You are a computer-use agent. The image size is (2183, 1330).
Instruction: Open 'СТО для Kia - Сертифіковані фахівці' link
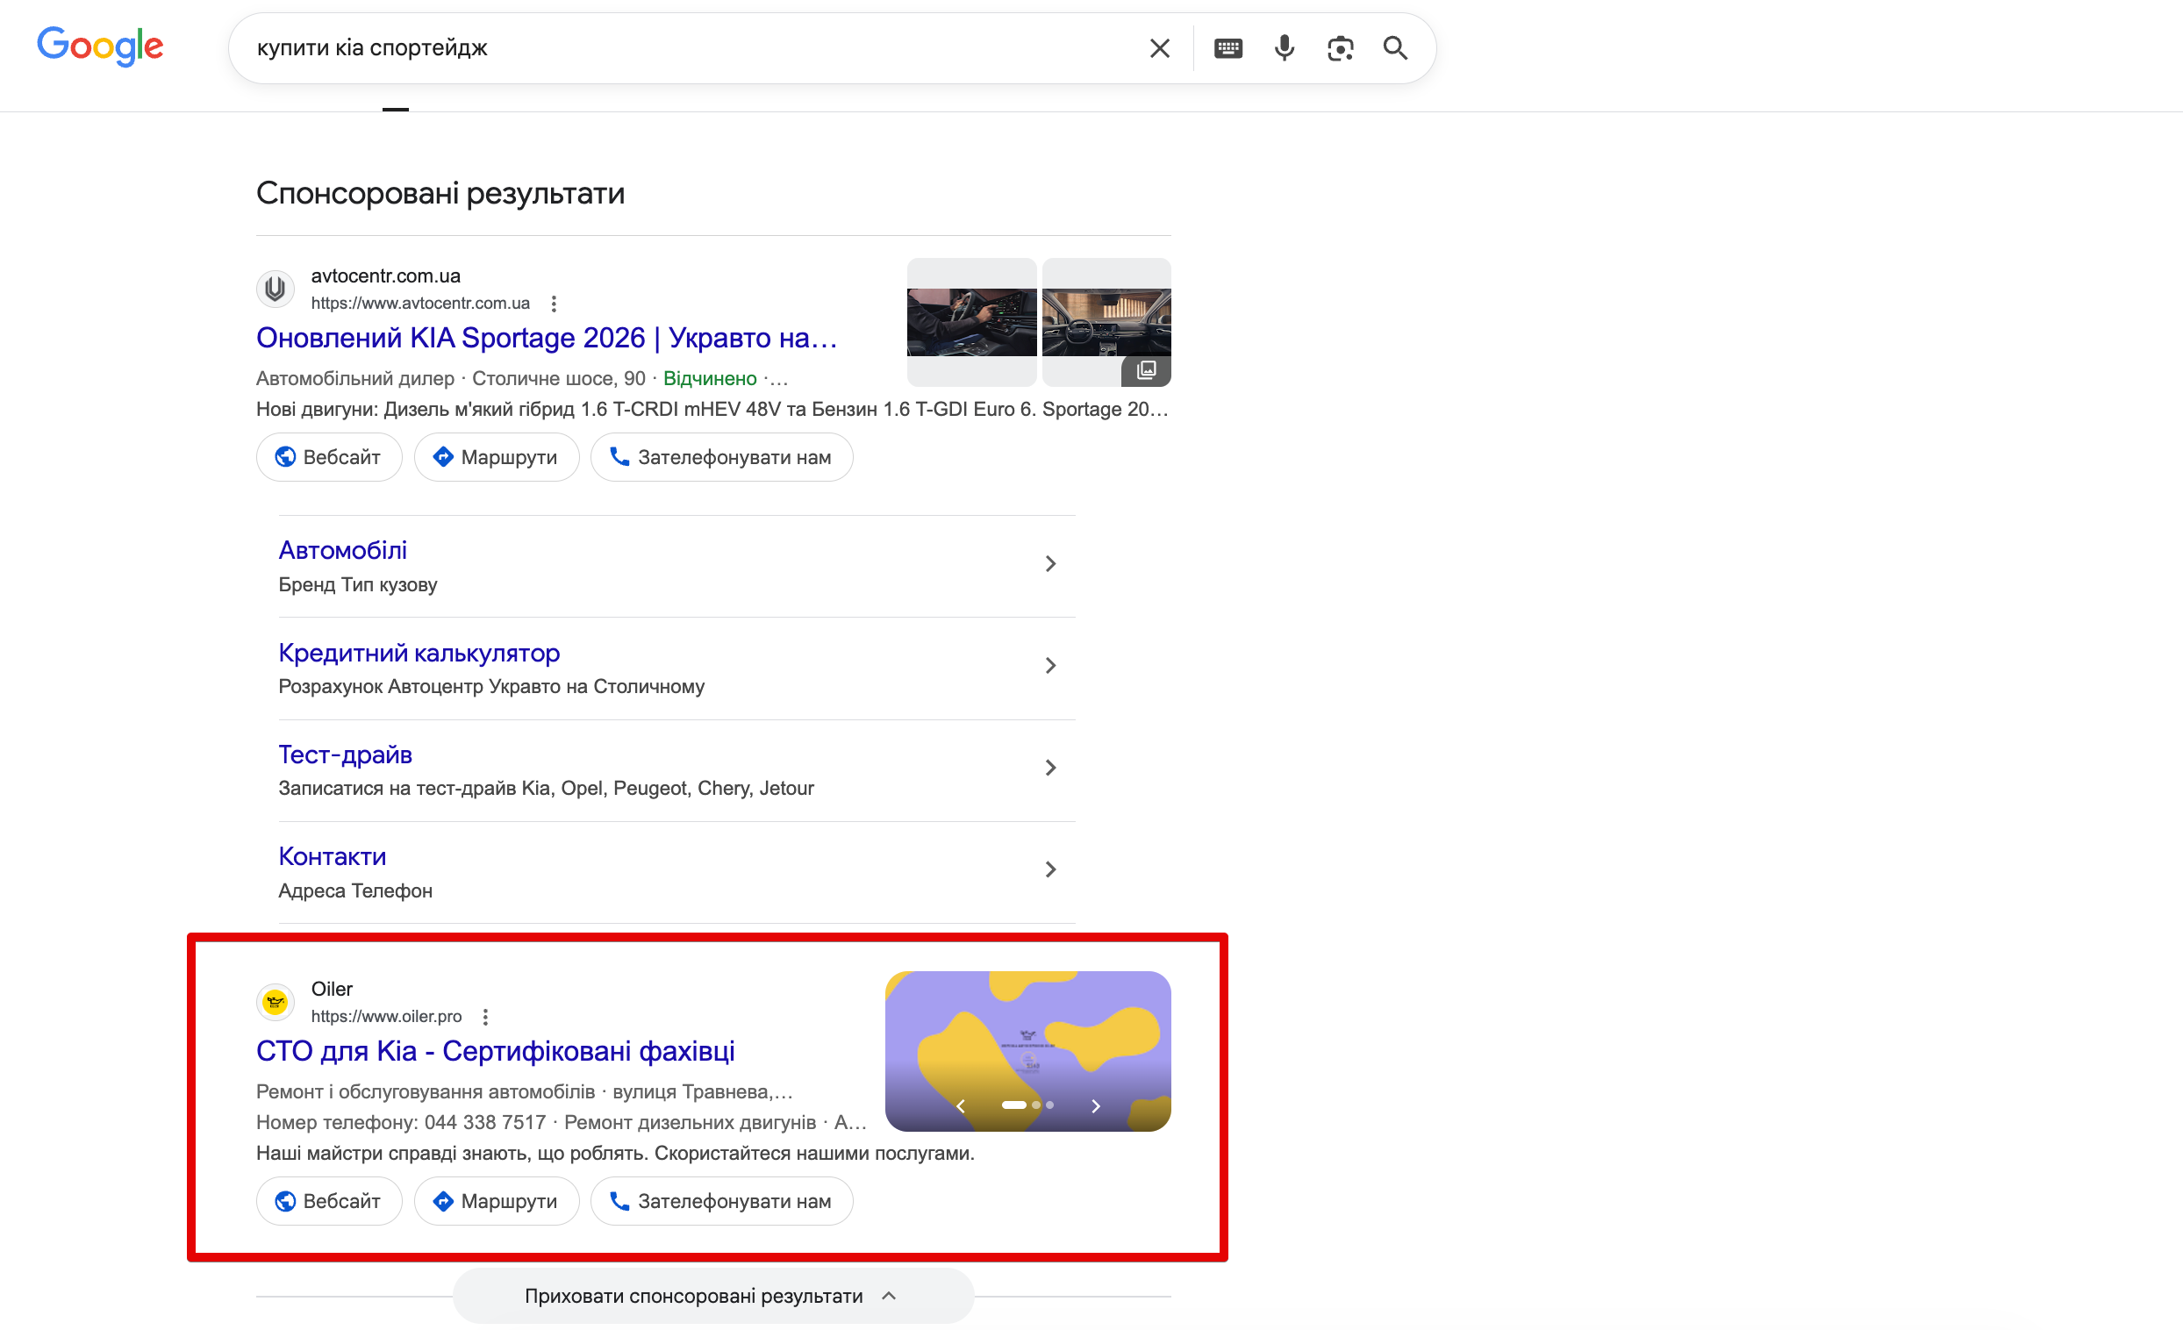pyautogui.click(x=495, y=1051)
